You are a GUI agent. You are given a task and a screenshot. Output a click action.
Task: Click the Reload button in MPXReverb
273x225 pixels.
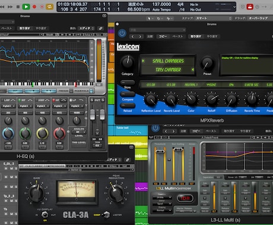(x=128, y=105)
